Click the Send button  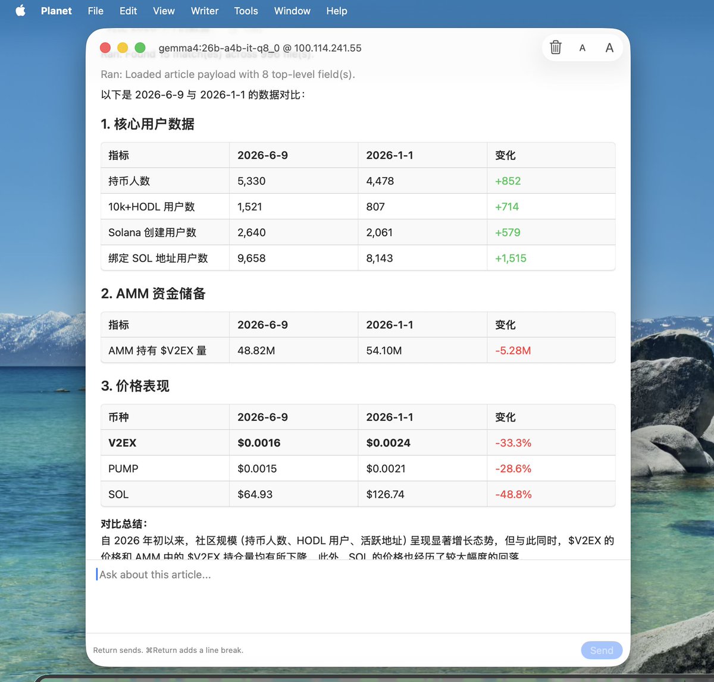tap(602, 650)
